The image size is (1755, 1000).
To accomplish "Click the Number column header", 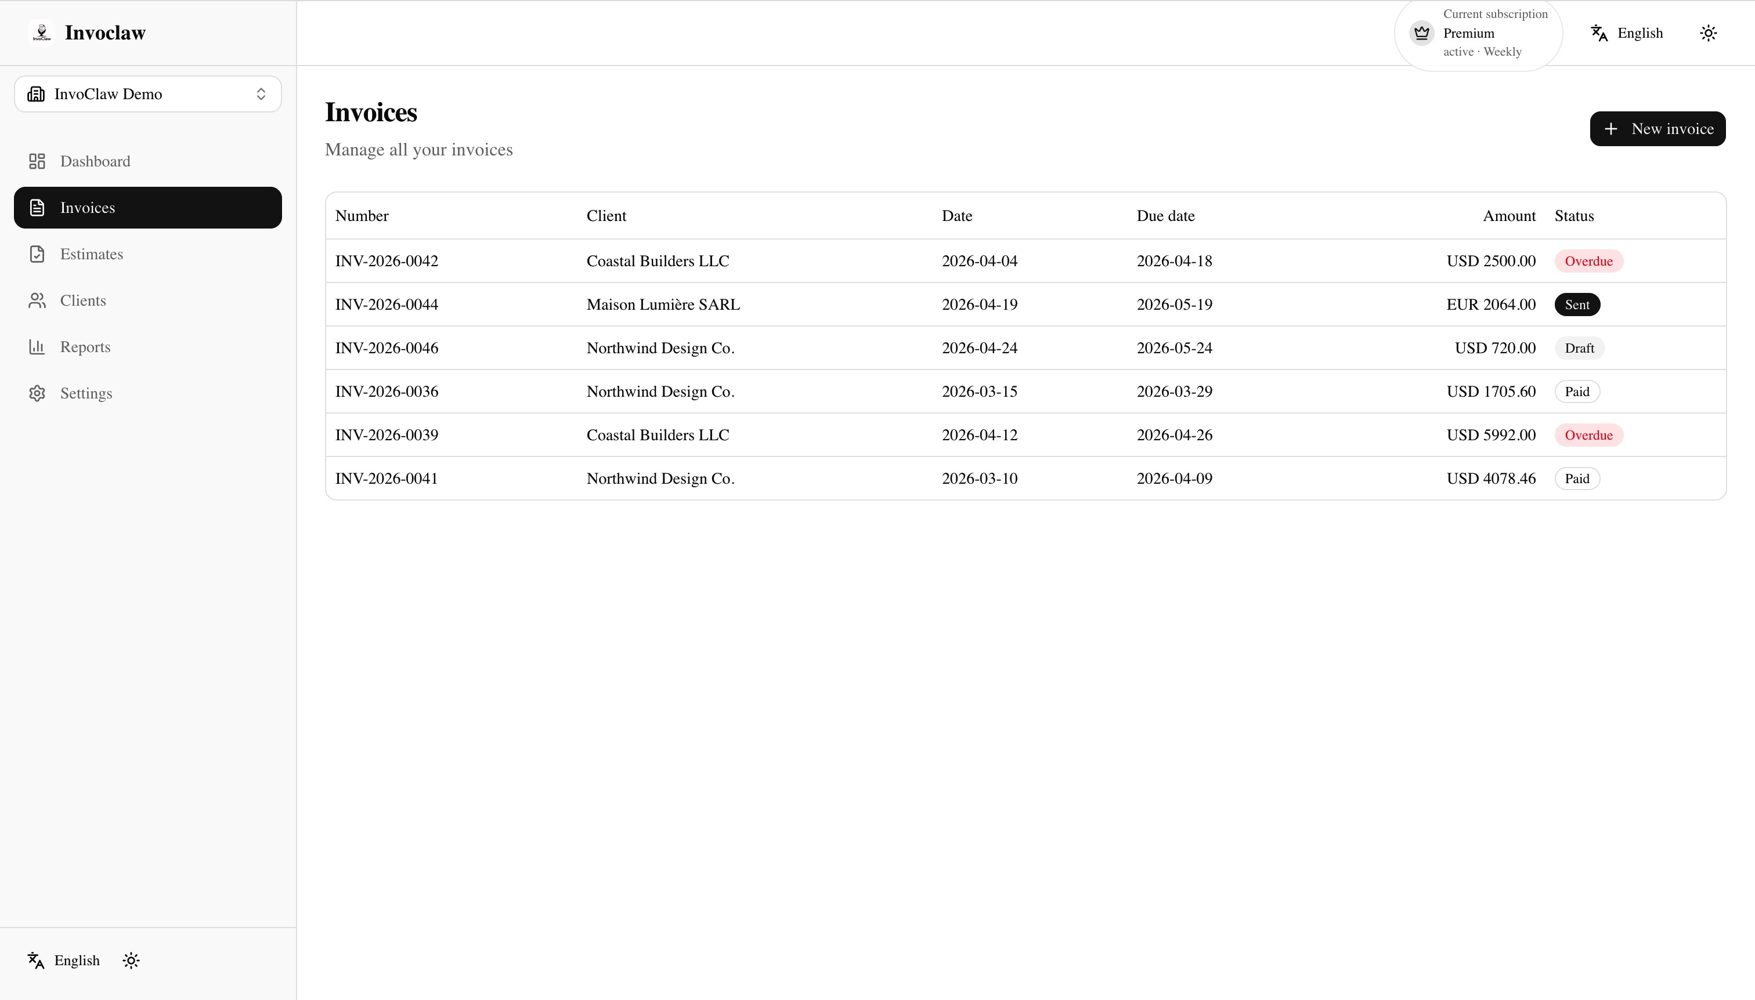I will (x=362, y=216).
